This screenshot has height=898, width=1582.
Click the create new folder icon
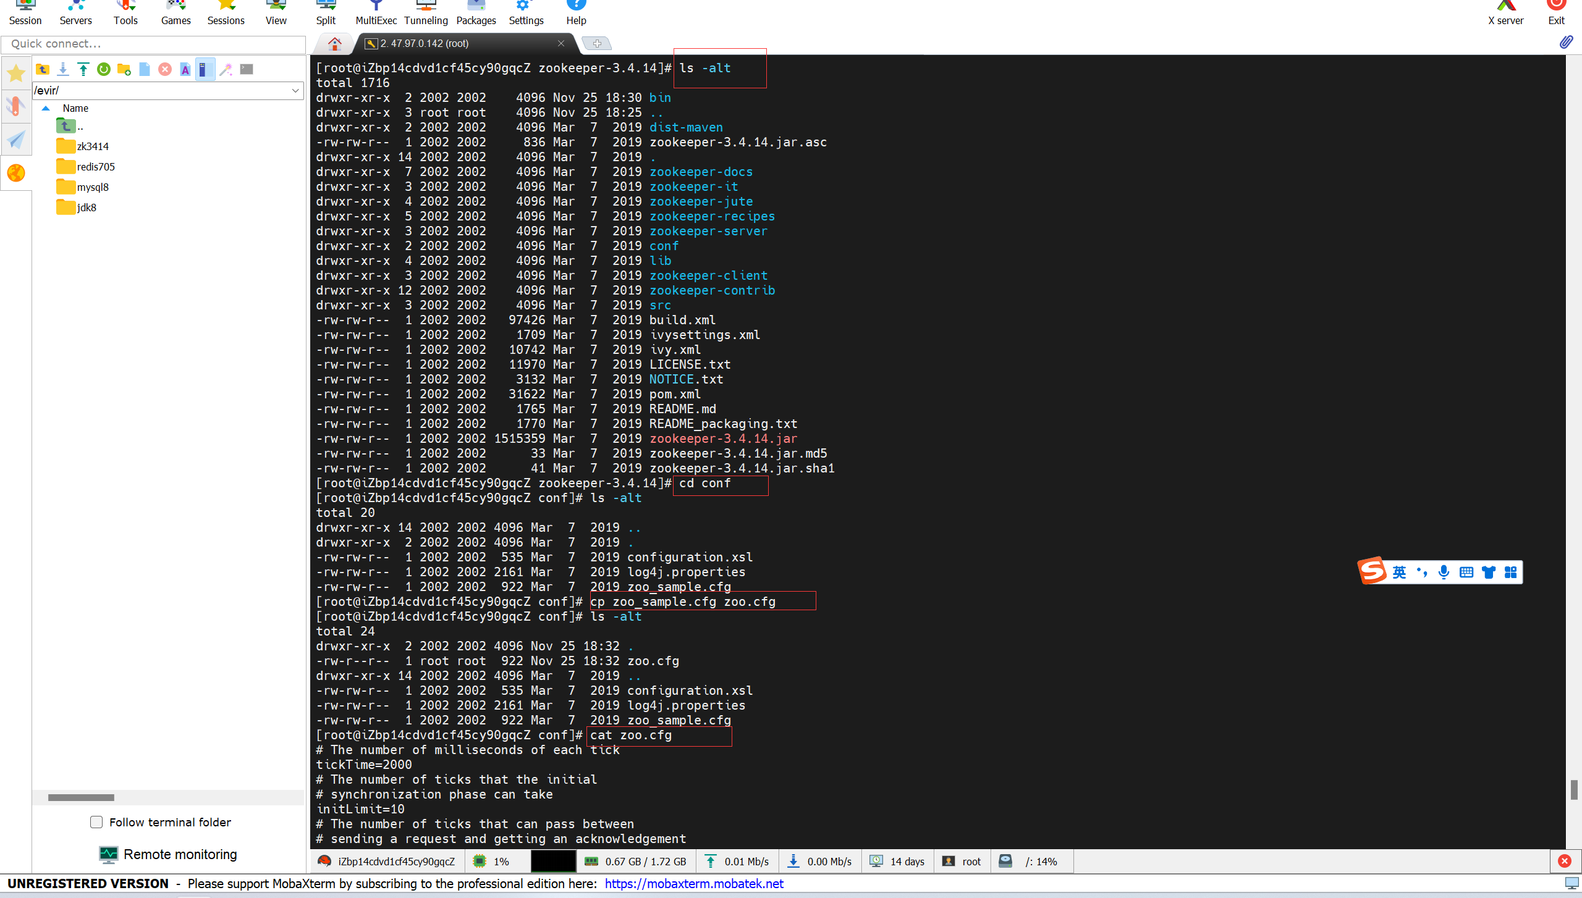pyautogui.click(x=124, y=69)
